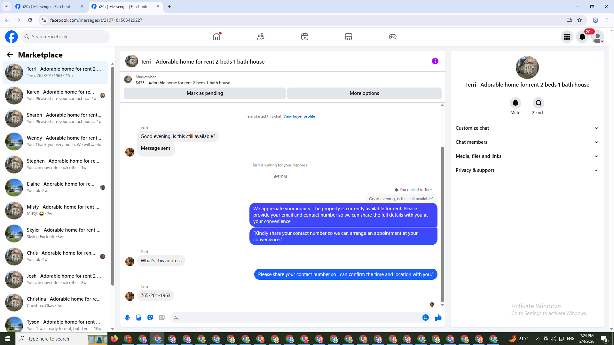Open View buyer profile link

tap(299, 116)
